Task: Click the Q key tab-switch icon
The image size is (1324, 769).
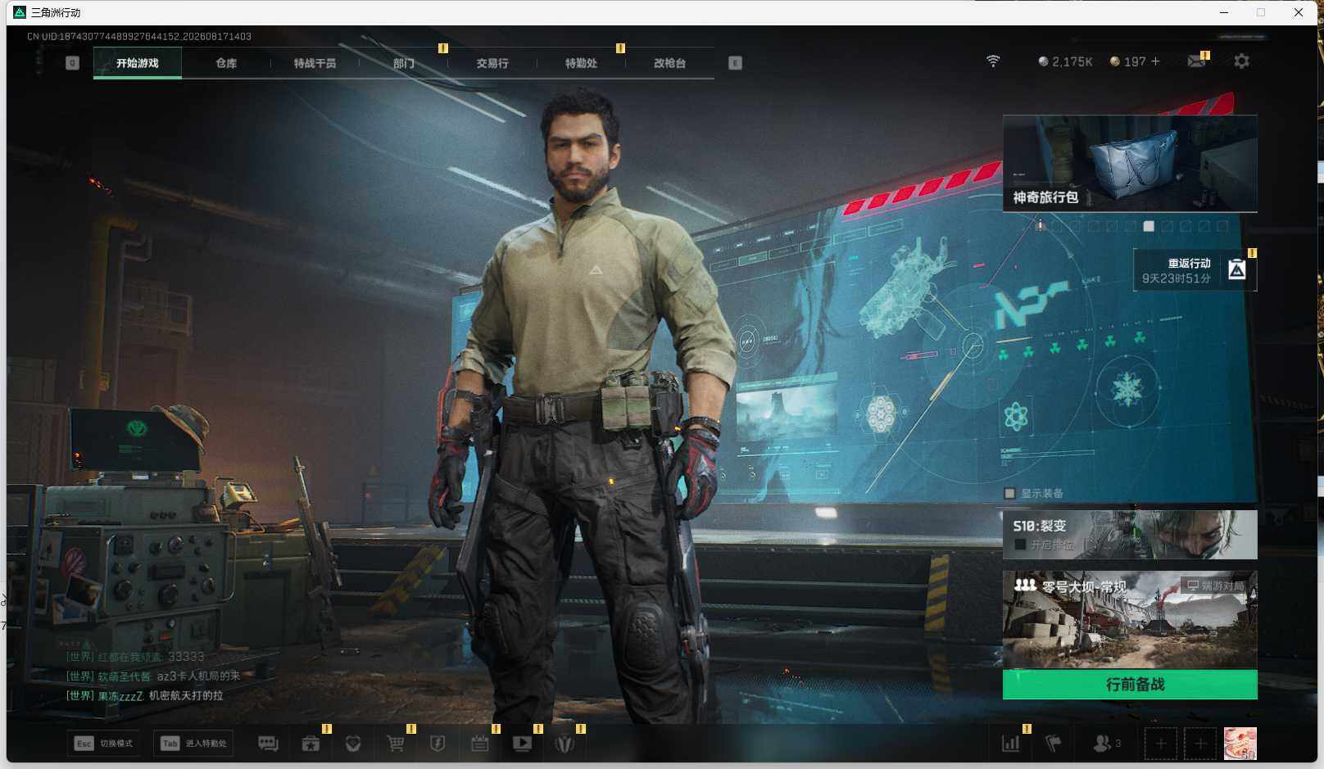Action: click(x=72, y=63)
